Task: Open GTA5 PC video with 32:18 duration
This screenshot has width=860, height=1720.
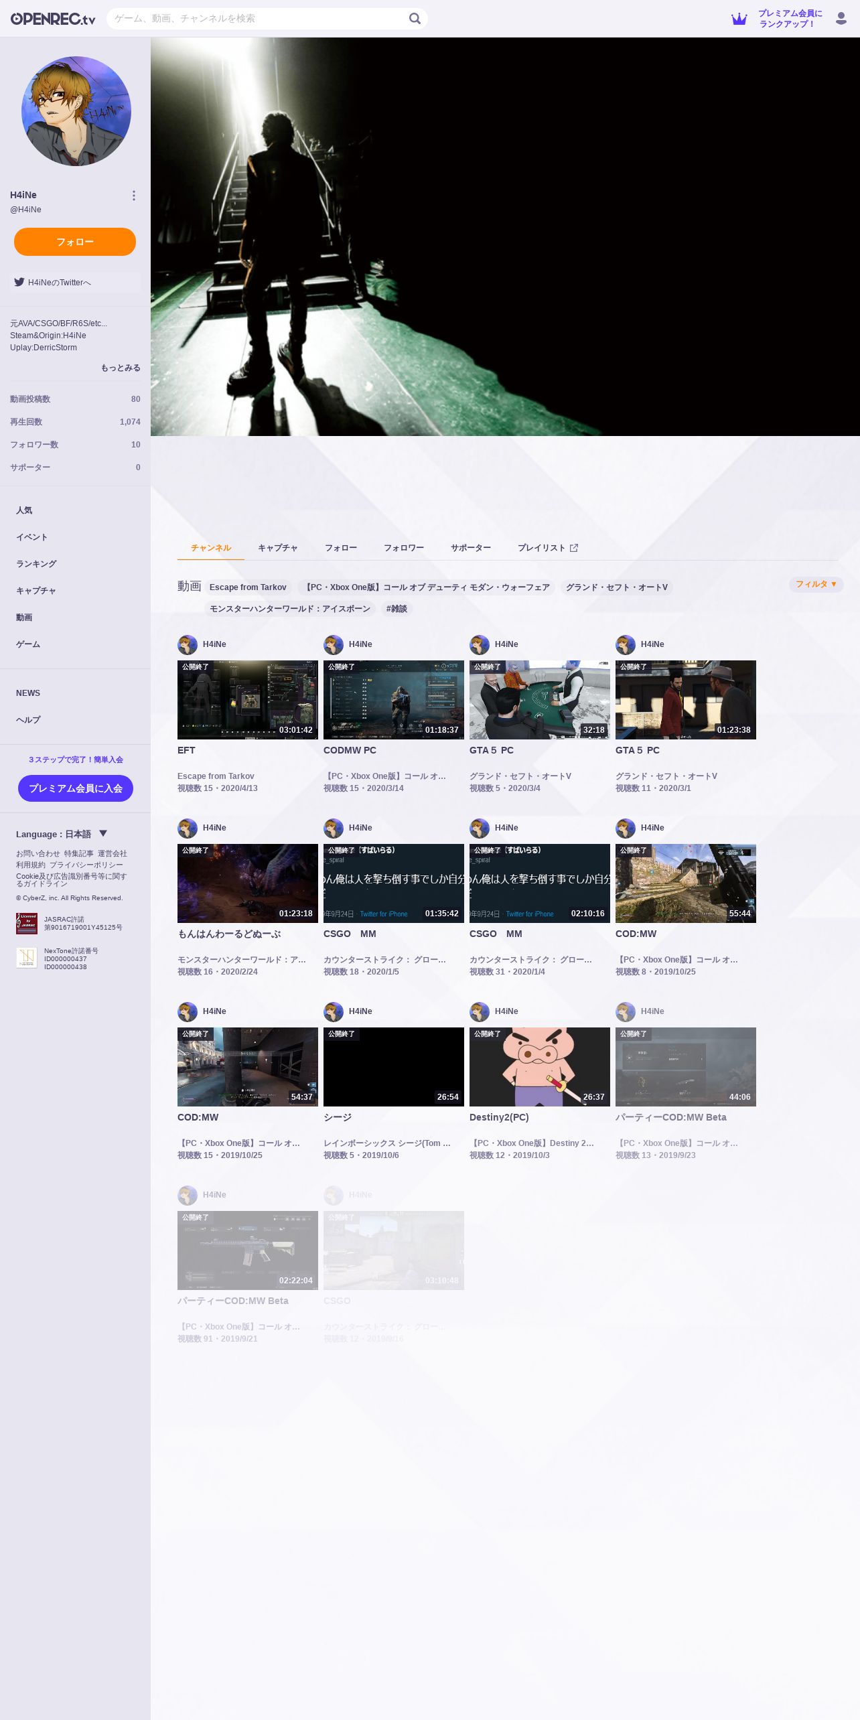Action: 540,700
